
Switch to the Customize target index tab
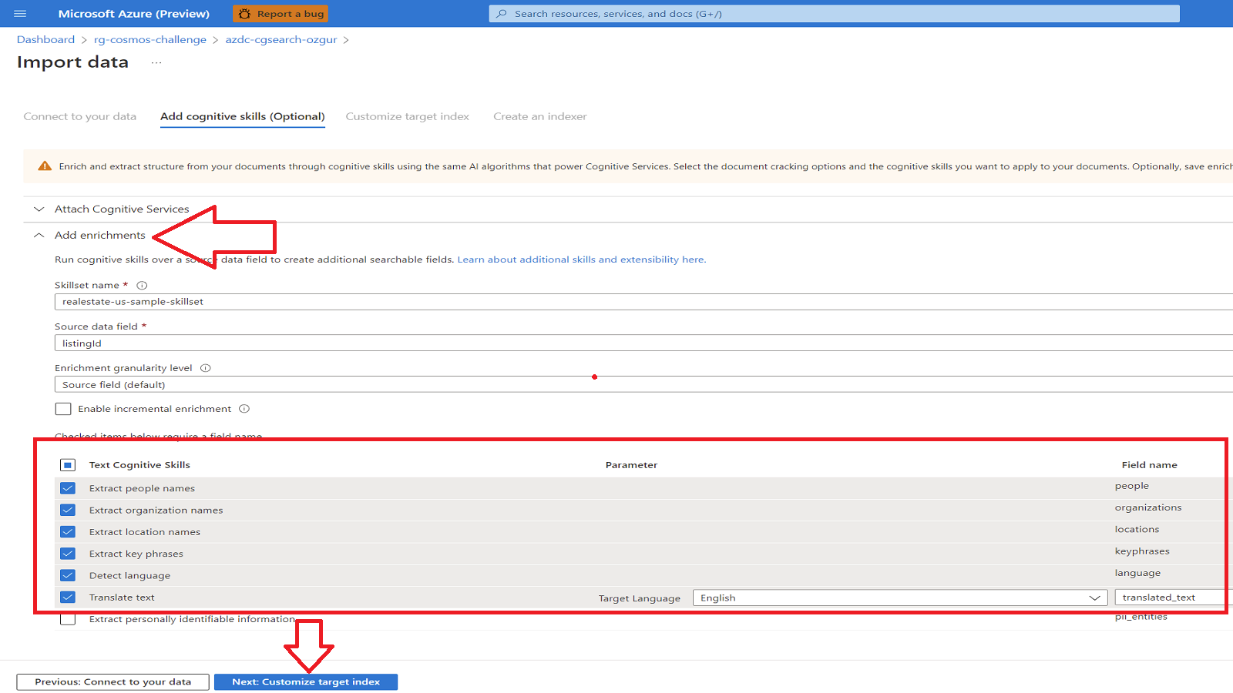click(408, 116)
